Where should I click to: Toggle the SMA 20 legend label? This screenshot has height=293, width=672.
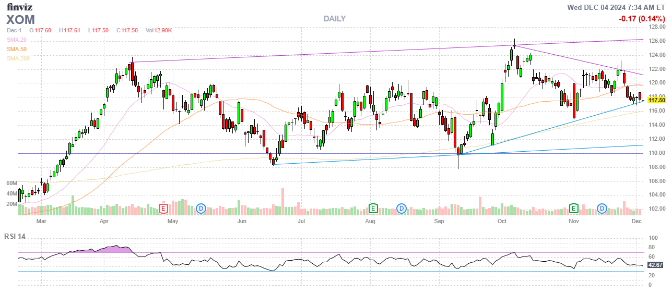(x=17, y=40)
